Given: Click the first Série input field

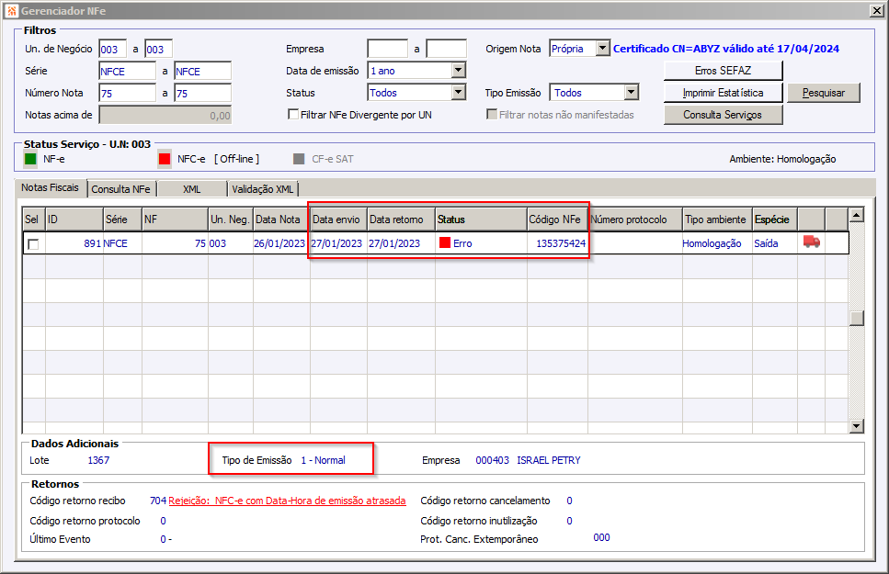Looking at the screenshot, I should [127, 71].
